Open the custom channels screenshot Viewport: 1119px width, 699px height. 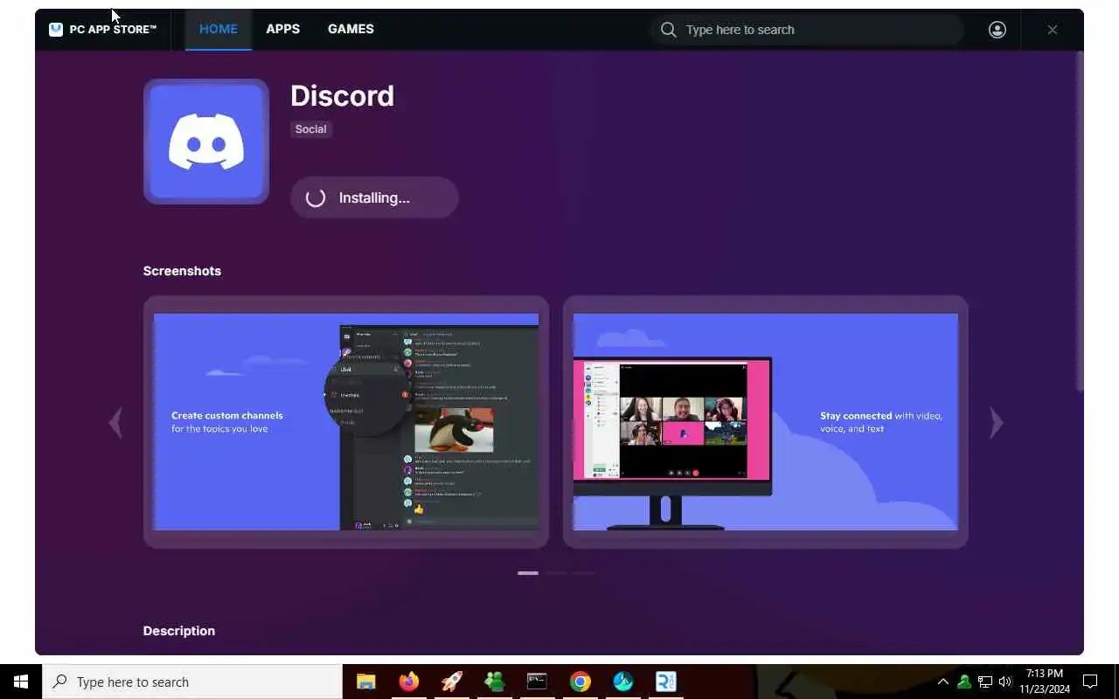coord(346,422)
